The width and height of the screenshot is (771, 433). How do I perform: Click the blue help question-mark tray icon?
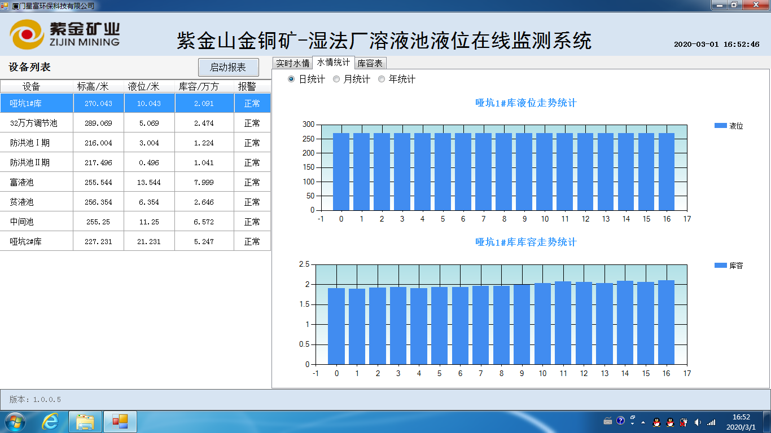620,421
